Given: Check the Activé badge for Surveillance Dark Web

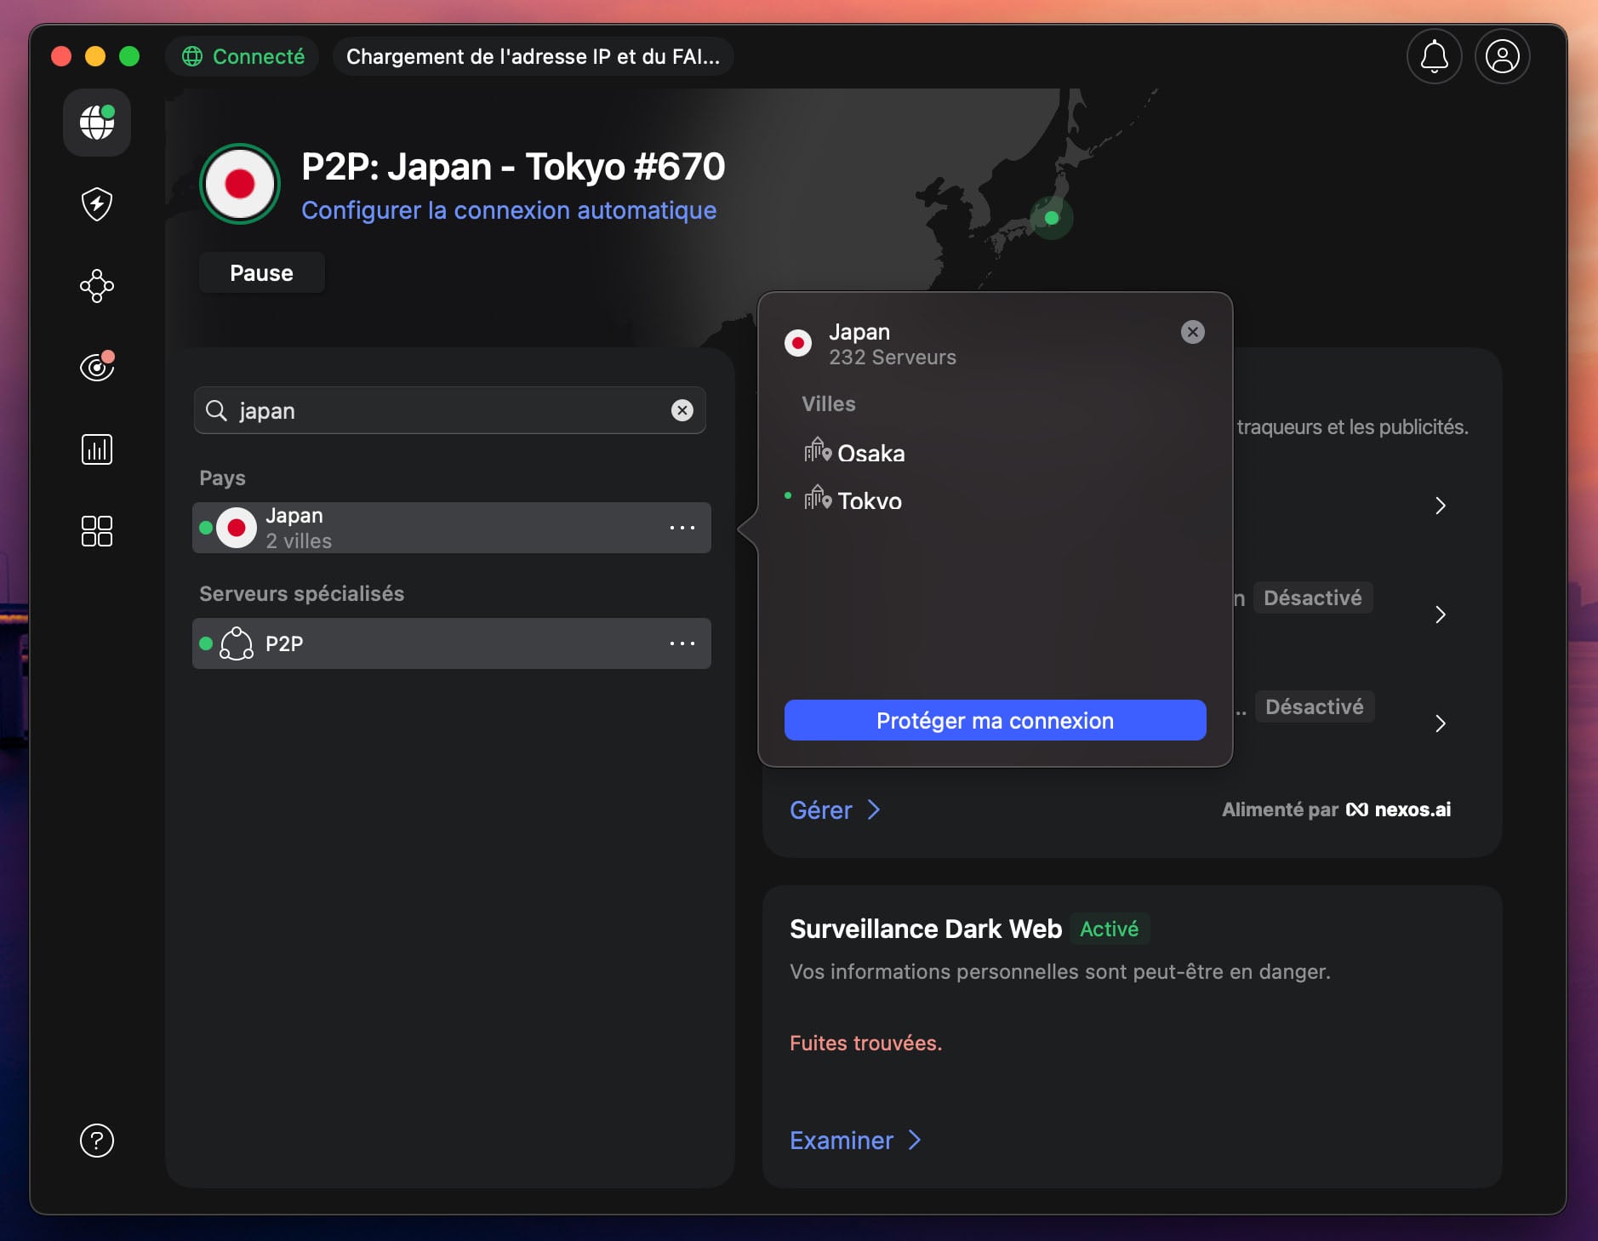Looking at the screenshot, I should tap(1110, 929).
